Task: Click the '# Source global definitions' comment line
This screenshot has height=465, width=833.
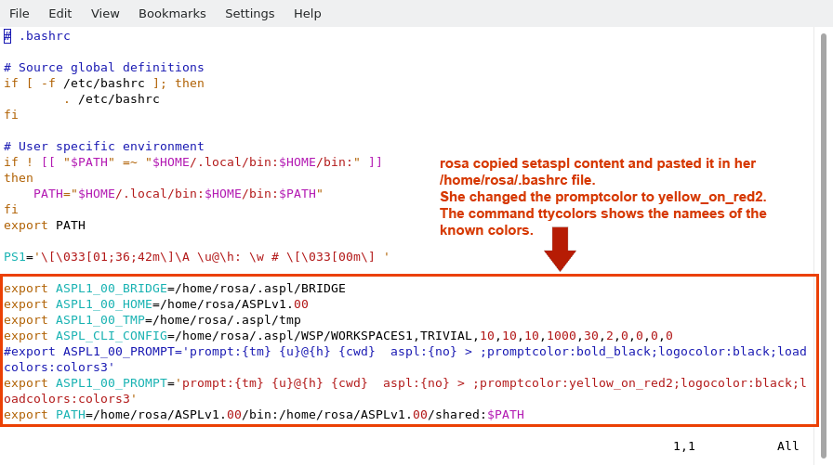Action: [x=103, y=68]
